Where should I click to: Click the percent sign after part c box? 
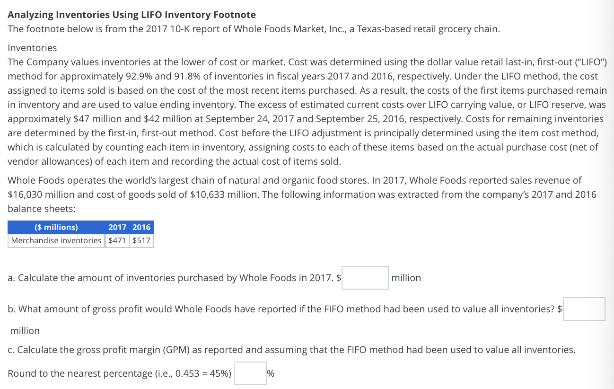click(271, 373)
